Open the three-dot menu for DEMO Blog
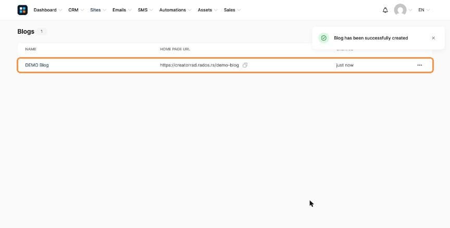Image resolution: width=450 pixels, height=228 pixels. 420,65
